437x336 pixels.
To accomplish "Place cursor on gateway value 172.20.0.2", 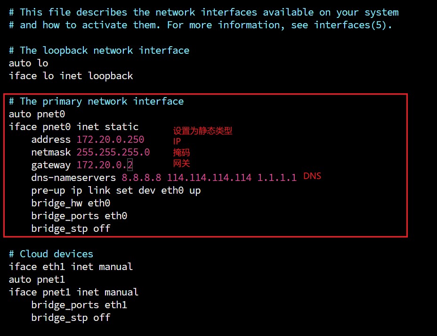I will click(x=105, y=165).
